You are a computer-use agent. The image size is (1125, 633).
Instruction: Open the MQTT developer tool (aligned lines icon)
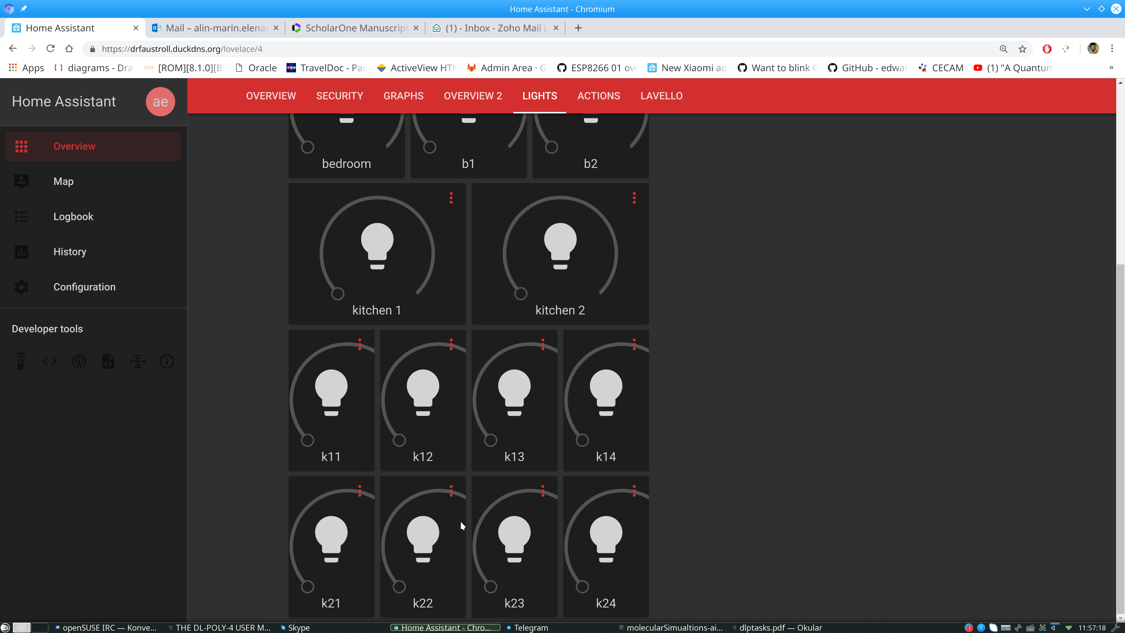138,361
